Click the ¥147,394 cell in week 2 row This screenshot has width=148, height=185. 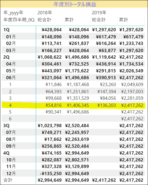(x=107, y=92)
